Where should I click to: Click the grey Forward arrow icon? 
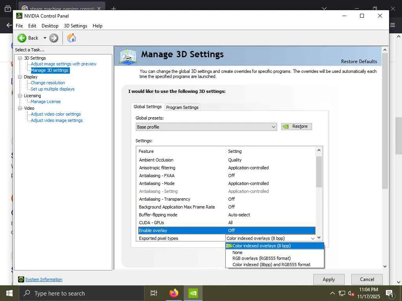click(53, 38)
